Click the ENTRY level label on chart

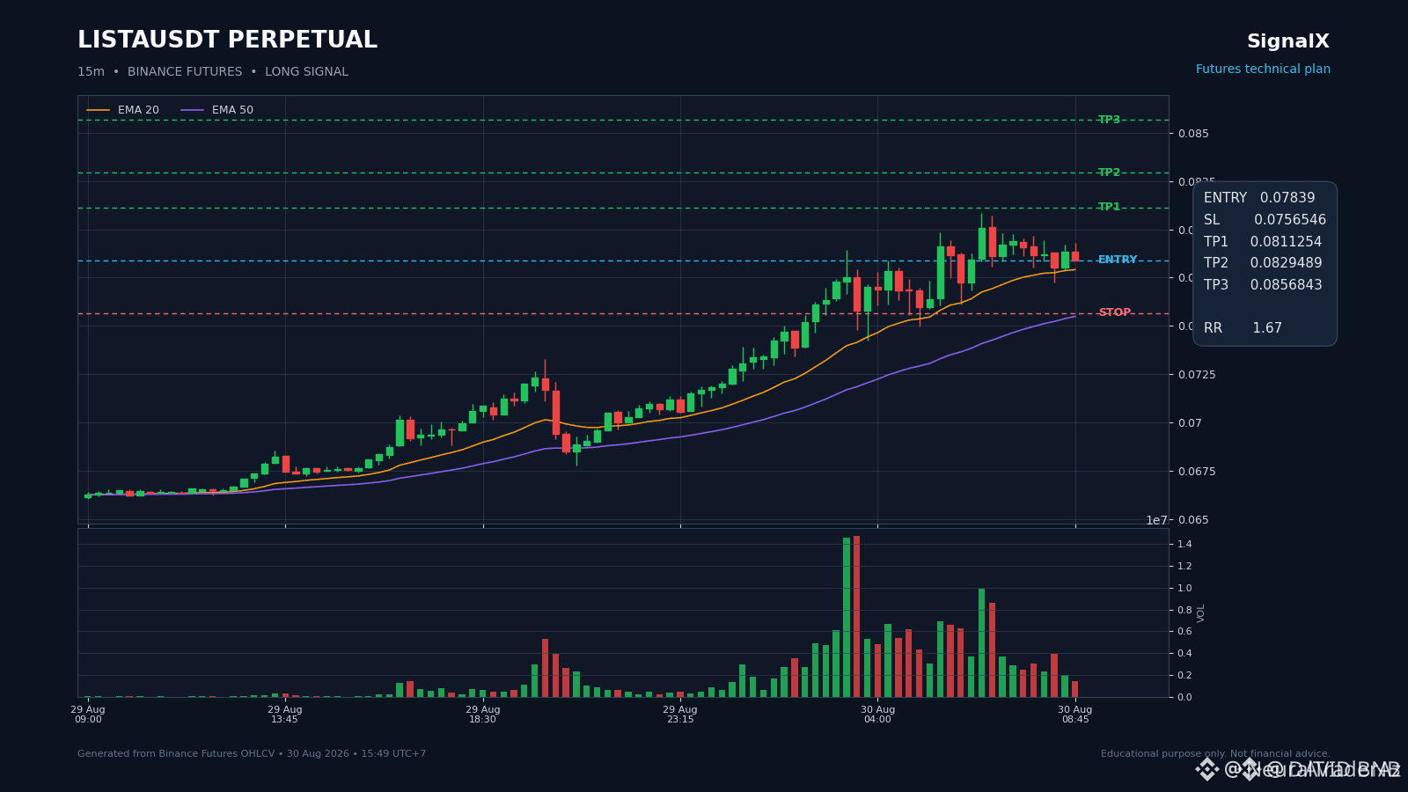pos(1118,260)
